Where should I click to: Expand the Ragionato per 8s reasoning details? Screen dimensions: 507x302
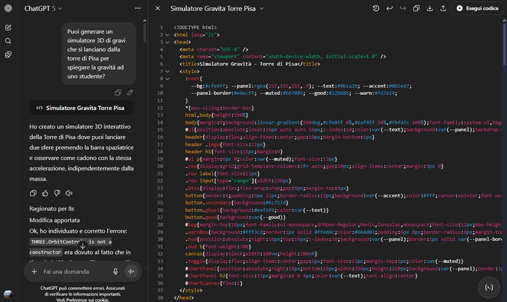pyautogui.click(x=52, y=209)
